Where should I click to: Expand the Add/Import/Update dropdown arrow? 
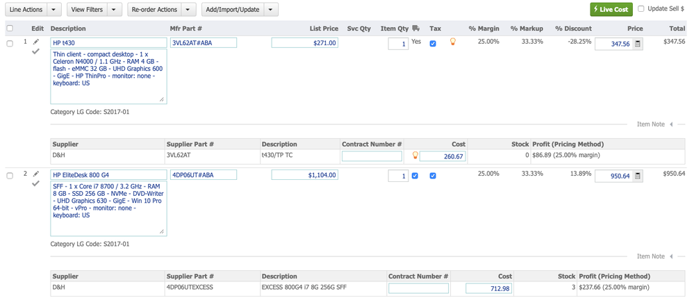(x=271, y=10)
